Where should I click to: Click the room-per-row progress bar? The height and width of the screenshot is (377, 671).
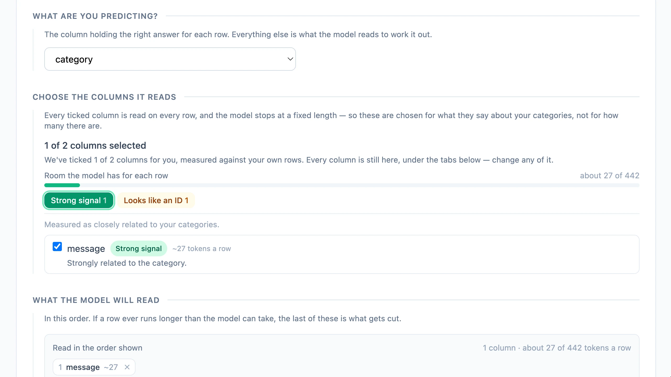coord(342,185)
